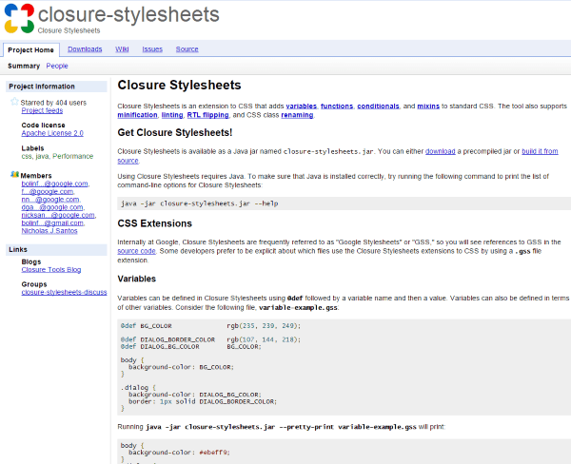Click the RTL flipping link
This screenshot has height=464, width=571.
[x=207, y=114]
